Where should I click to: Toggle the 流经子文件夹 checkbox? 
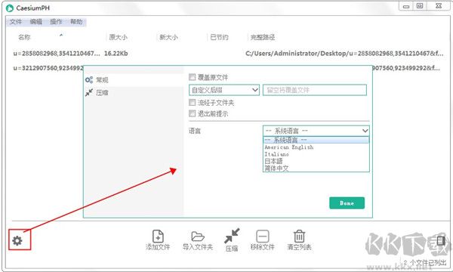click(x=192, y=102)
